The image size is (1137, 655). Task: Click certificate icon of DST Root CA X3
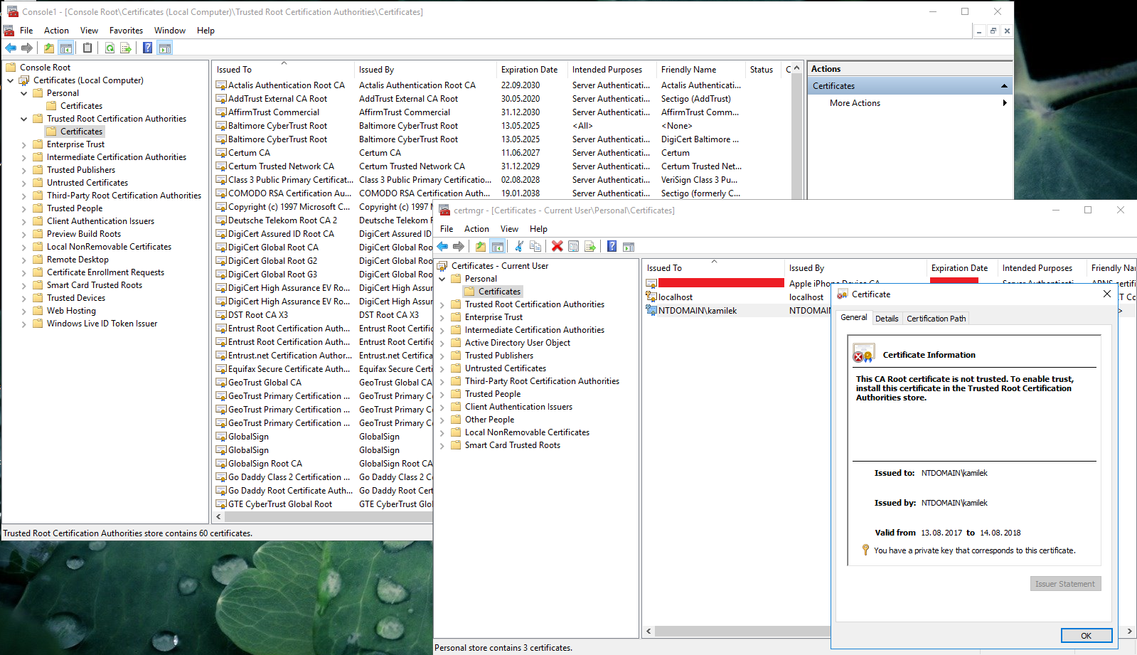221,315
